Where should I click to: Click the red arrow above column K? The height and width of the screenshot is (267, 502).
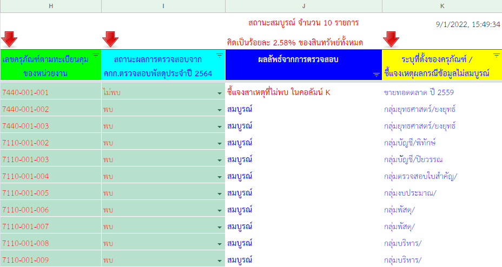(391, 39)
